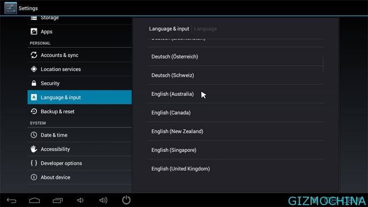Choose English (Australia) language

pos(172,94)
